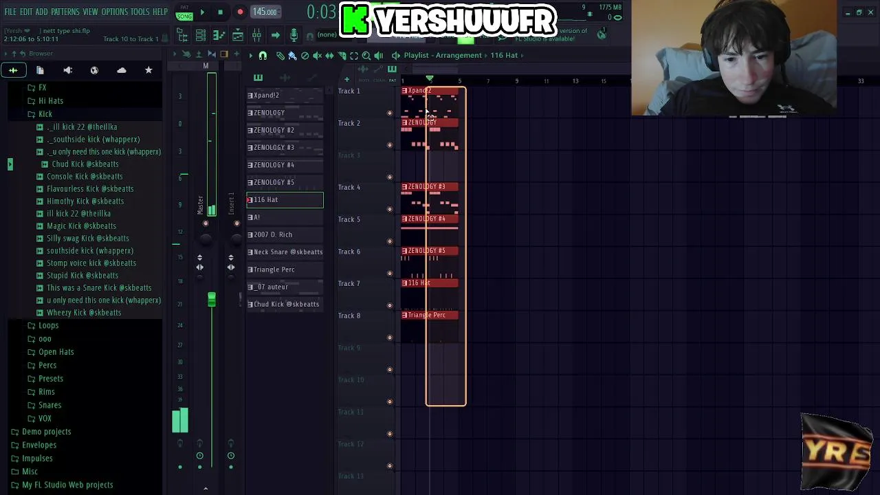
Task: Toggle playlist snap magnet
Action: click(x=263, y=55)
